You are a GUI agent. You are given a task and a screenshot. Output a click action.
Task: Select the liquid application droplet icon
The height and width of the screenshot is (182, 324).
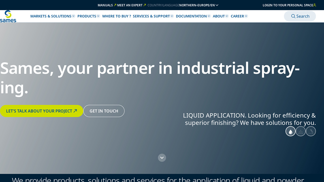click(290, 131)
